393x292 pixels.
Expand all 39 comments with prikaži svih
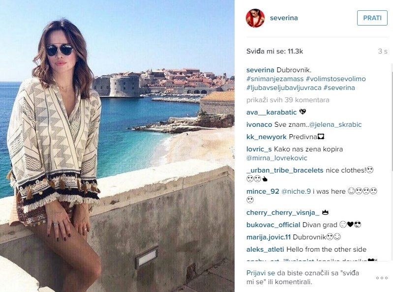[288, 100]
